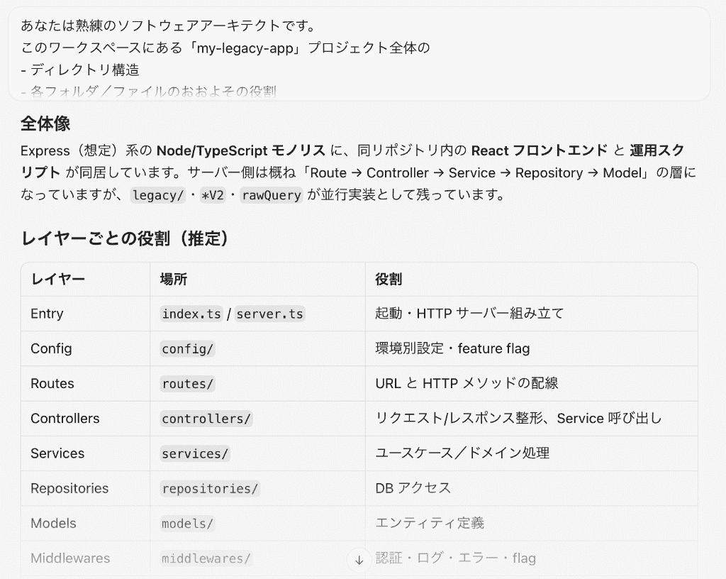The image size is (726, 579).
Task: Select the Entry row label
Action: (47, 314)
